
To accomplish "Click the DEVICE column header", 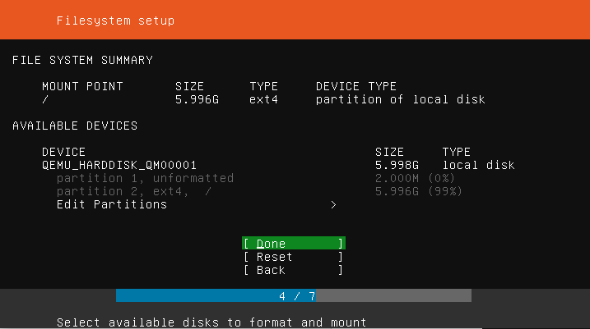I will (x=63, y=152).
